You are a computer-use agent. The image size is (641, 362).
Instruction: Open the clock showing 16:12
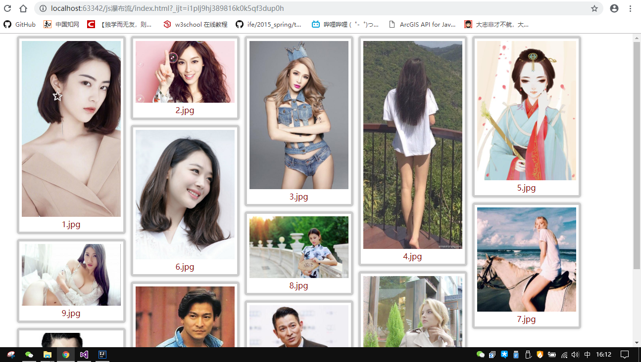(603, 355)
